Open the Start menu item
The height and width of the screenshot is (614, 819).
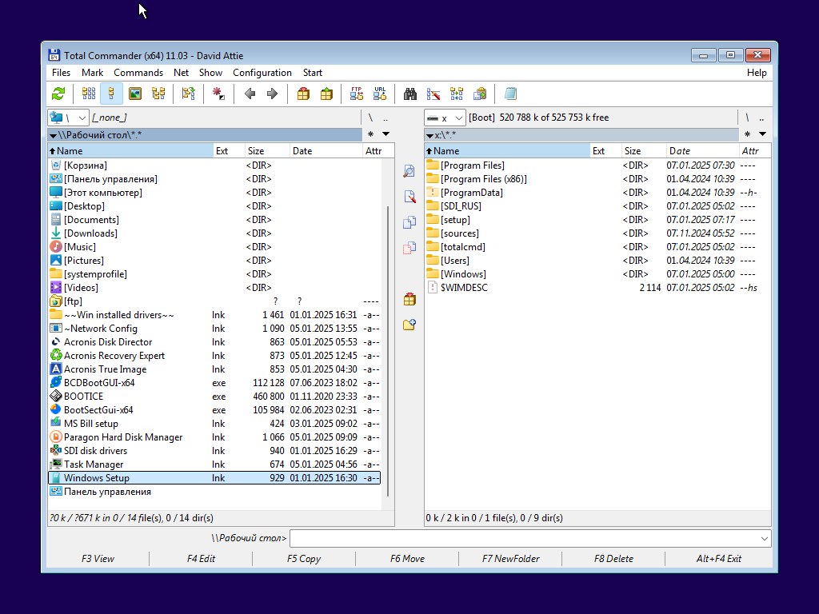click(x=313, y=73)
